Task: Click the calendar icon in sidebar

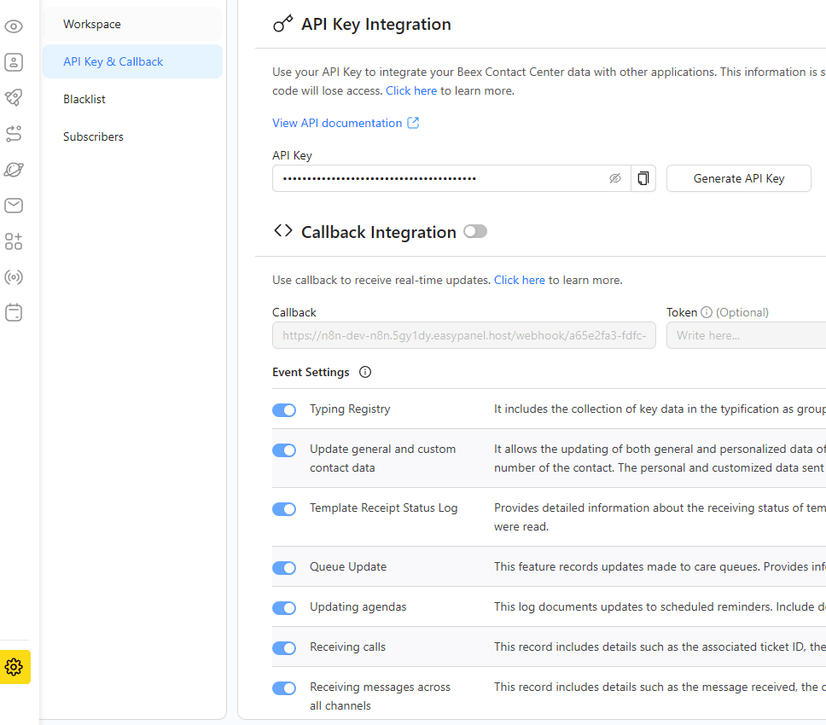Action: click(14, 313)
